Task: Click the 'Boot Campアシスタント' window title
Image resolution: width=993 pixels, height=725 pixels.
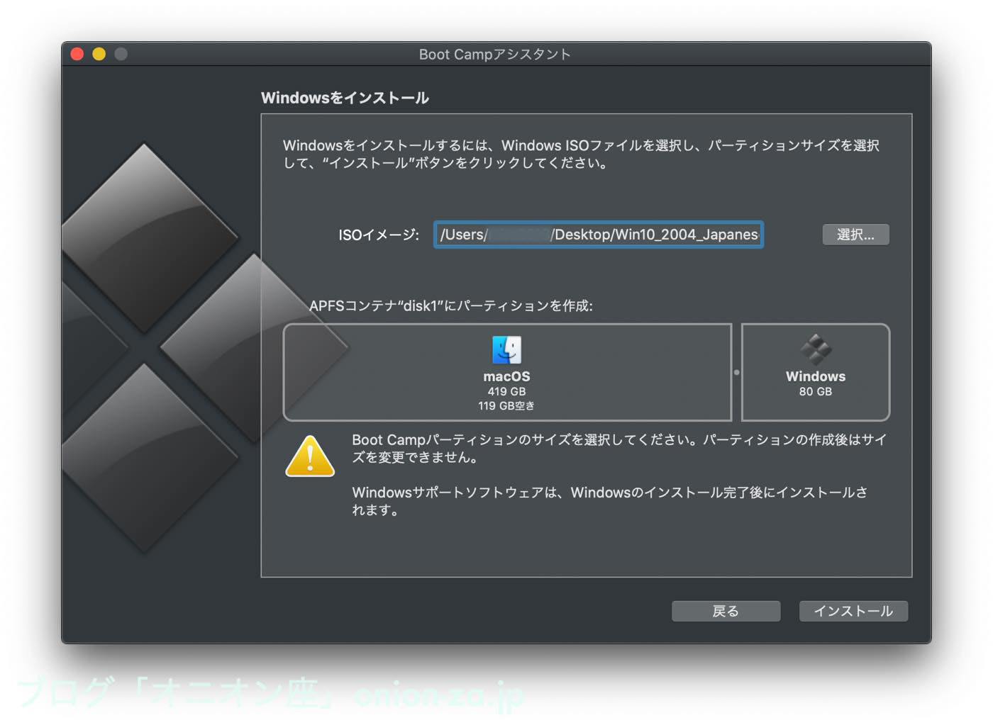Action: (495, 55)
